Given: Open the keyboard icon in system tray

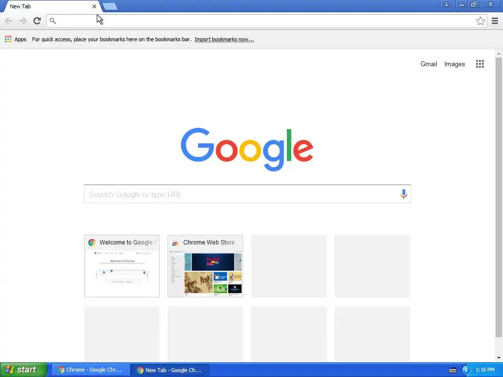Looking at the screenshot, I should pyautogui.click(x=452, y=370).
